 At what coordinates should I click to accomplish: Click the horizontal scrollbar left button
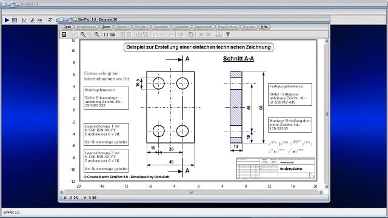coord(62,192)
